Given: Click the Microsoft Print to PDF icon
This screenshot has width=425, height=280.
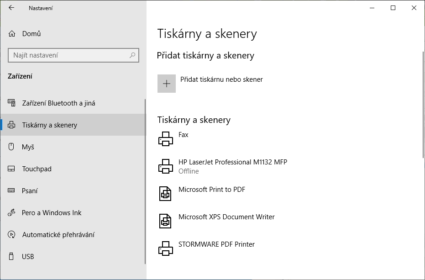Looking at the screenshot, I should [x=166, y=193].
